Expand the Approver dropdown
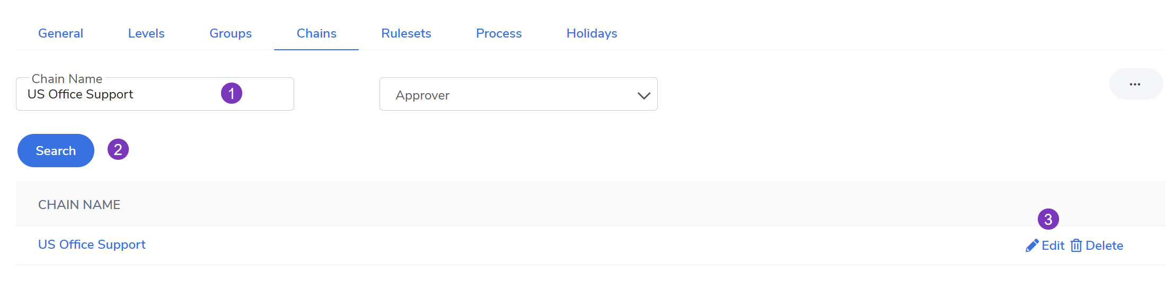This screenshot has height=299, width=1173. point(518,95)
